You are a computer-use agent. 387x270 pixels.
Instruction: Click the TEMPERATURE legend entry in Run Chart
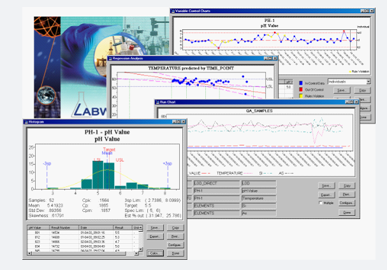coord(235,173)
